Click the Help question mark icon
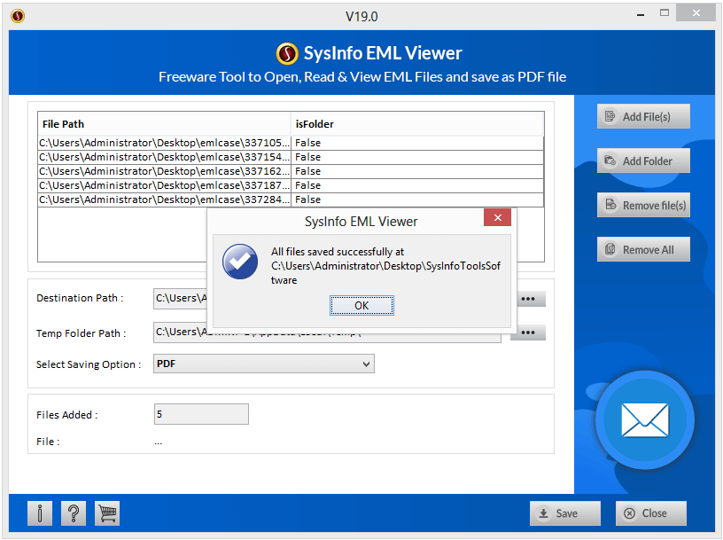Screen dimensions: 723x540 74,513
